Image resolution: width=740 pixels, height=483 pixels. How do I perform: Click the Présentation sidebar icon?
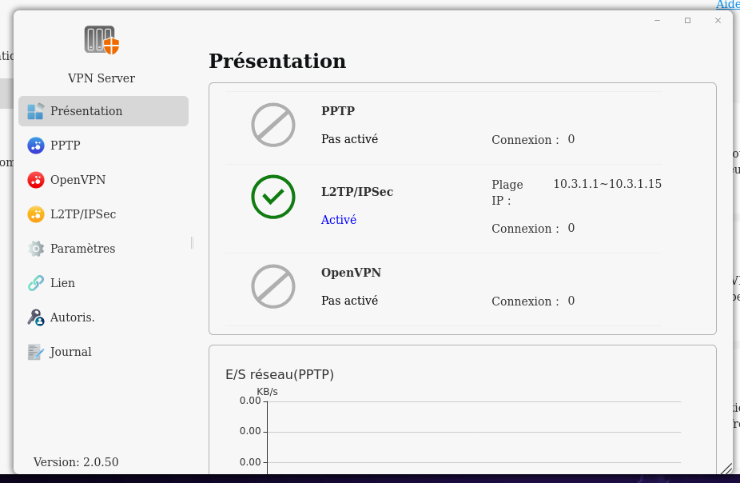(x=36, y=111)
